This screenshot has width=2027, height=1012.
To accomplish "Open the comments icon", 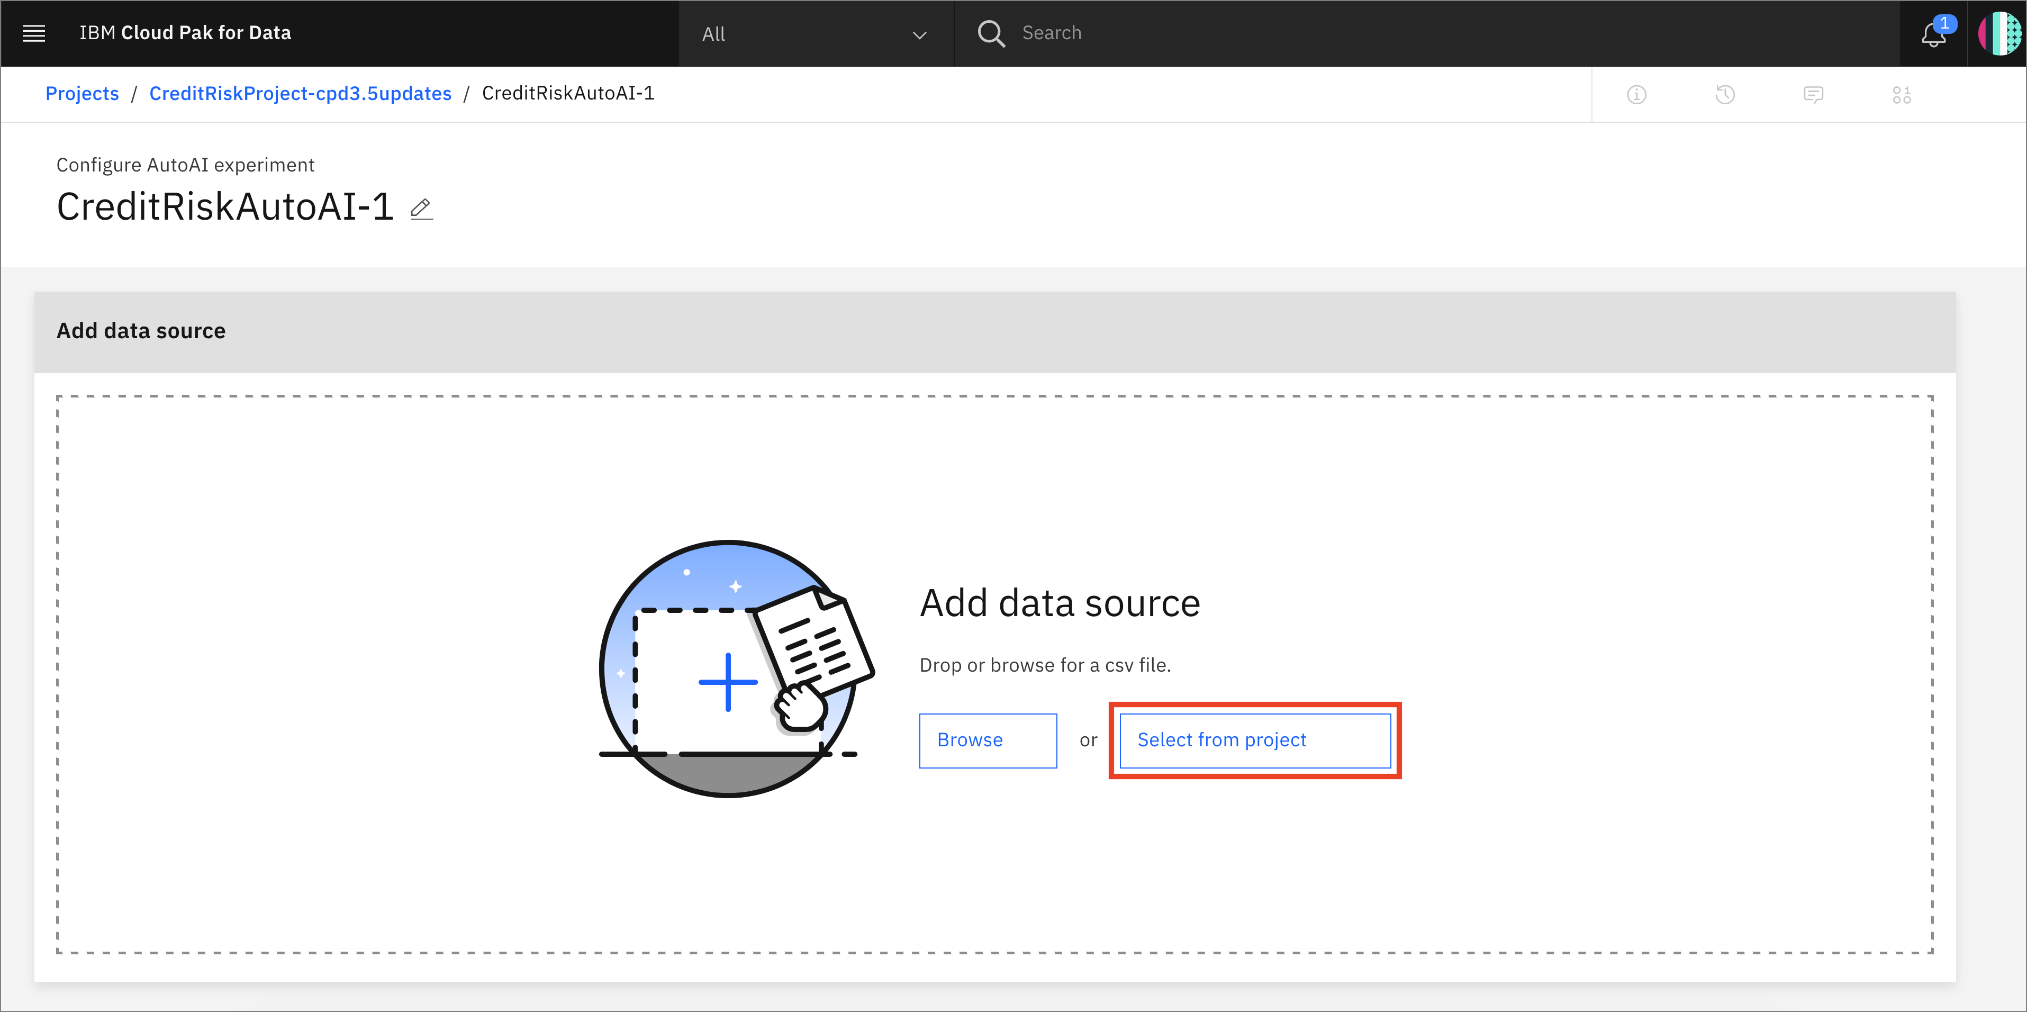I will (x=1813, y=95).
